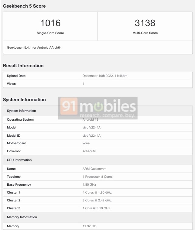The height and width of the screenshot is (230, 195).
Task: Select the Single-Core Score label
Action: coord(50,33)
